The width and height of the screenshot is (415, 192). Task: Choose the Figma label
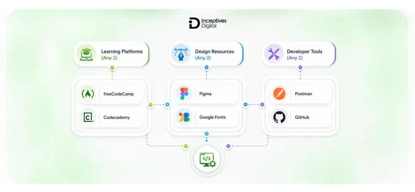(205, 94)
